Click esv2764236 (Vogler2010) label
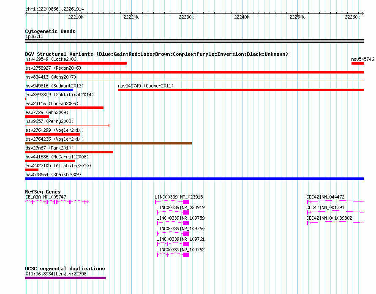The image size is (376, 294). [54, 139]
